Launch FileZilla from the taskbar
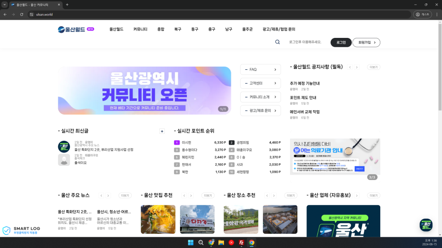 point(241,243)
